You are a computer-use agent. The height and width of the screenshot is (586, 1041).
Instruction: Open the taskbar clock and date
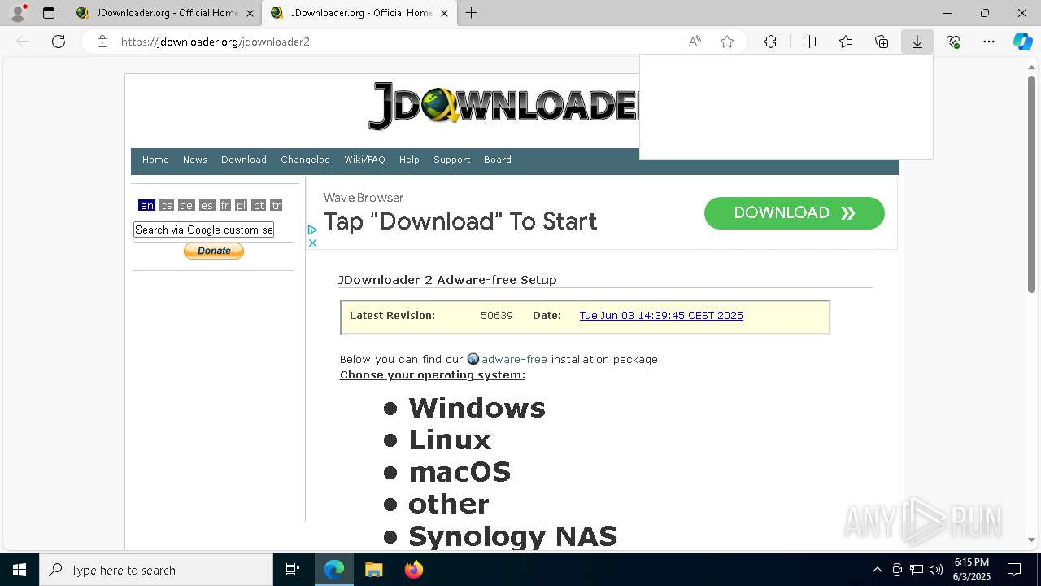pyautogui.click(x=972, y=570)
